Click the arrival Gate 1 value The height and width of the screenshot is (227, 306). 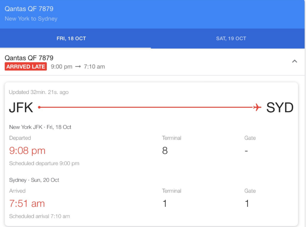click(x=247, y=204)
